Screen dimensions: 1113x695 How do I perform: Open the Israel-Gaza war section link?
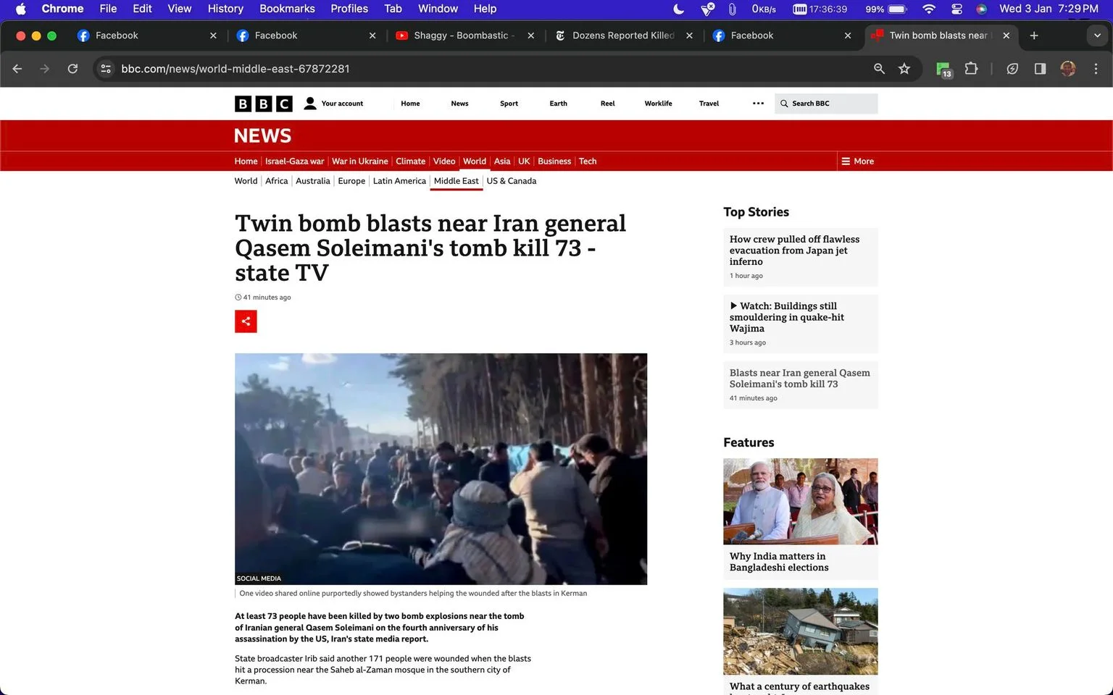coord(294,161)
